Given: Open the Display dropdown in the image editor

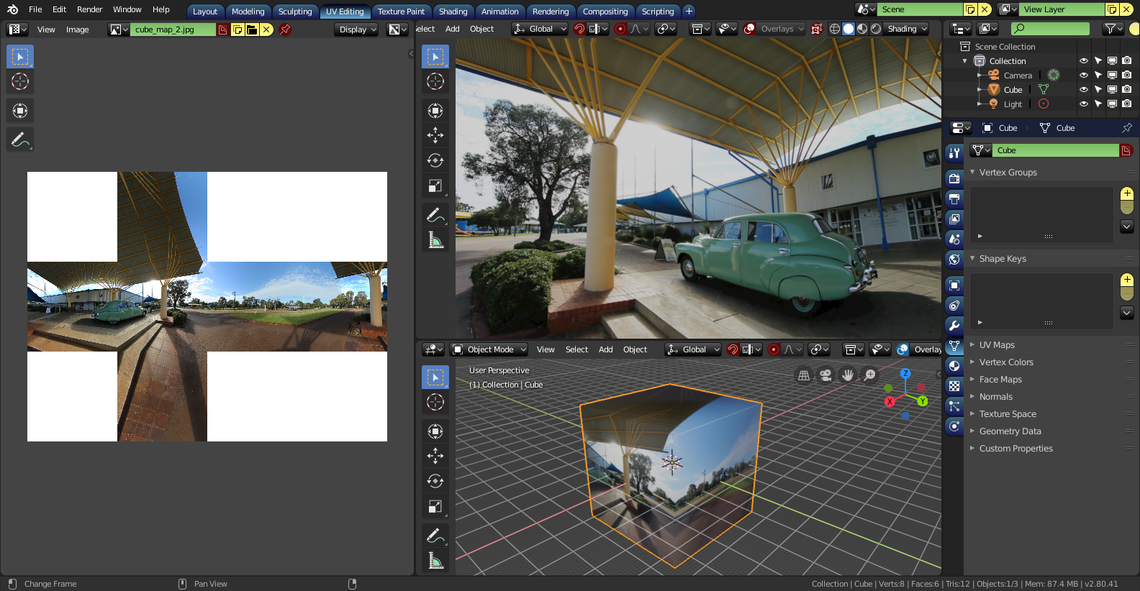Looking at the screenshot, I should coord(356,29).
